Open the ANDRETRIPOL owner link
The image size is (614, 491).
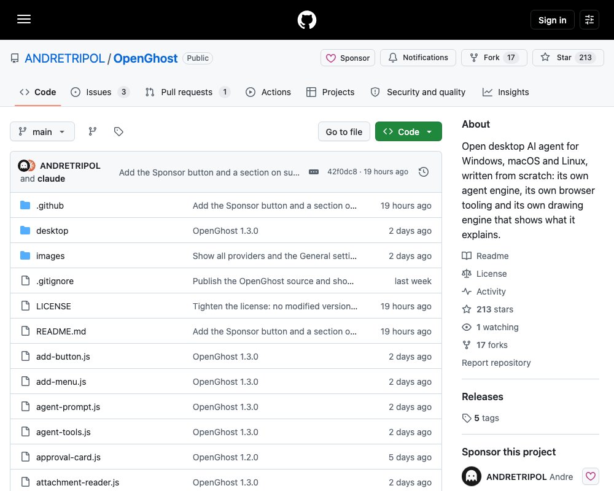pos(64,58)
